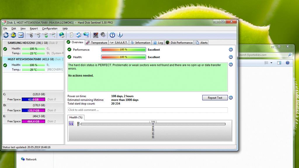Open the monitor with screwdriver configuration icon

95,35
